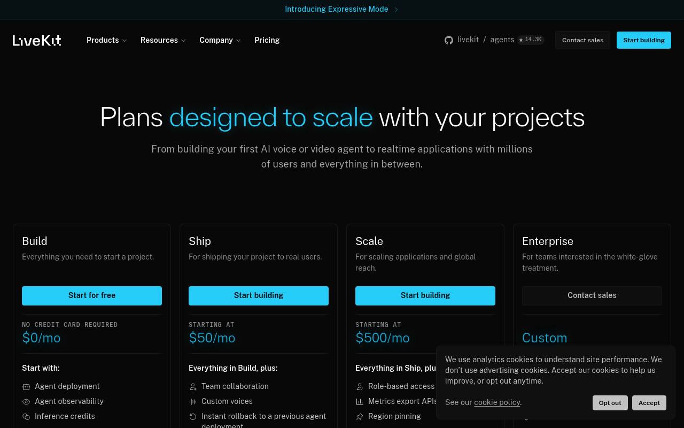Image resolution: width=684 pixels, height=428 pixels.
Task: Click the $0/mo price
Action: click(41, 338)
